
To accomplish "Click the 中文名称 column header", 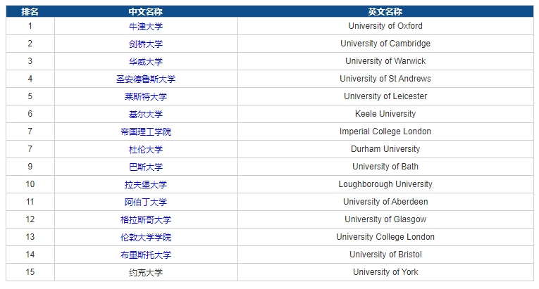I will [146, 11].
